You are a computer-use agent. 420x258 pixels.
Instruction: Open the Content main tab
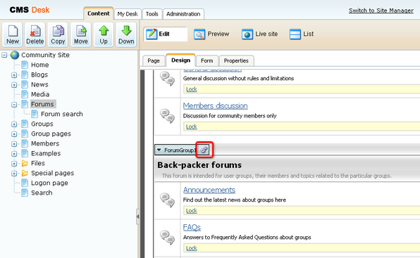98,13
